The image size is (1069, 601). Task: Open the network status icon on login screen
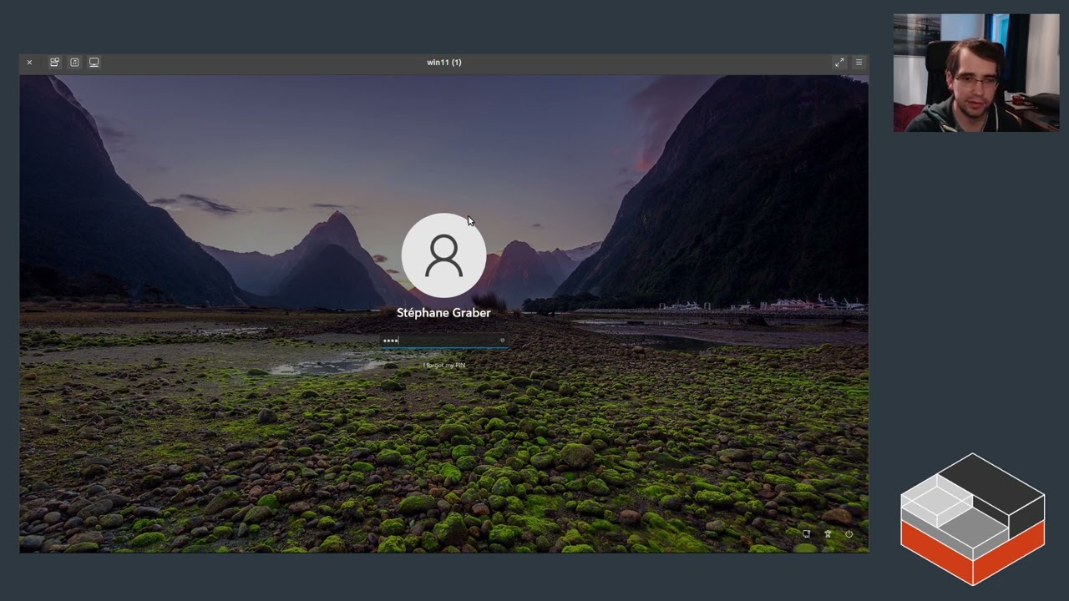tap(806, 534)
